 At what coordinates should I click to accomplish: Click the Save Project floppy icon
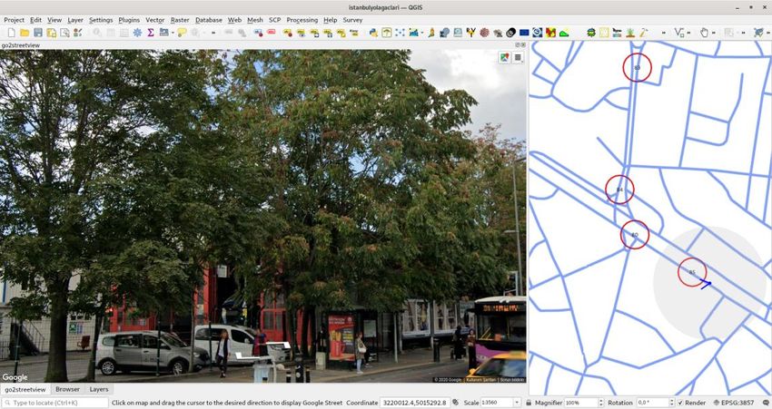coord(38,33)
